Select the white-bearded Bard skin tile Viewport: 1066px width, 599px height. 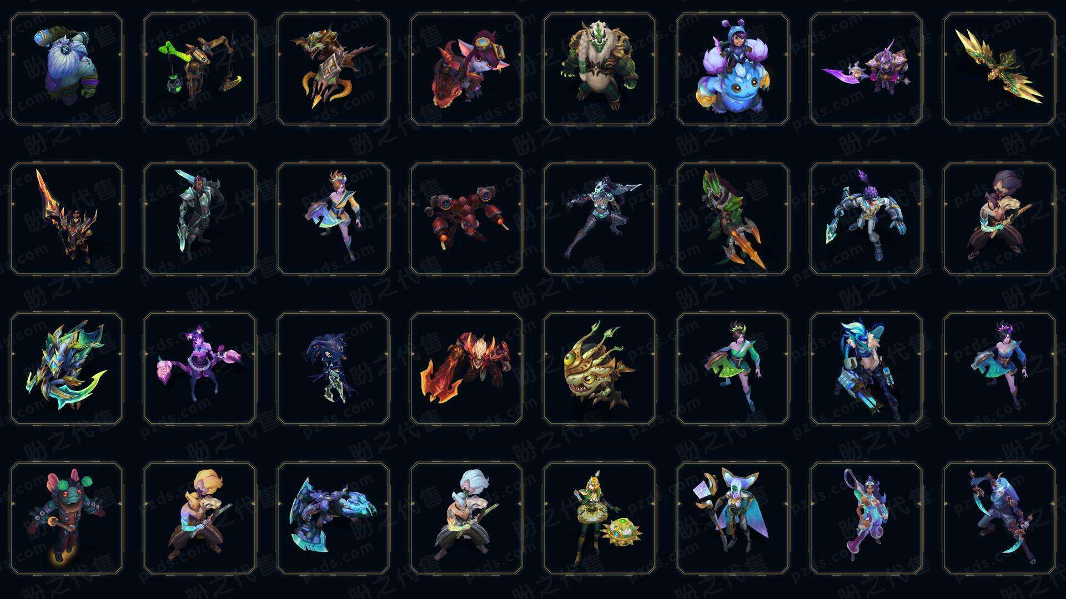[67, 69]
